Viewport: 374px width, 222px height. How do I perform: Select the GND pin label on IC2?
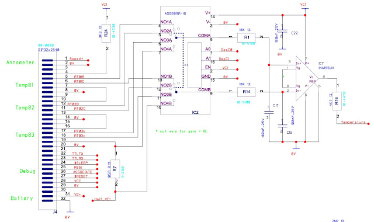(206, 77)
